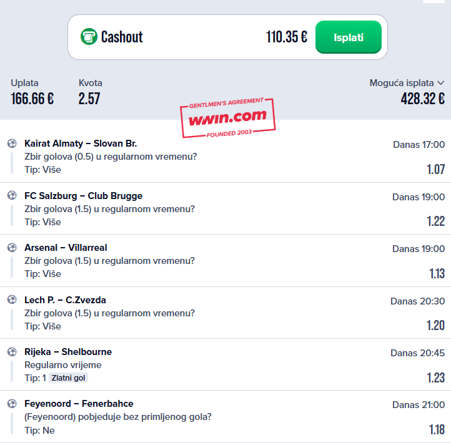
Task: Click soccer ball icon for Lech P. match
Action: pyautogui.click(x=12, y=299)
